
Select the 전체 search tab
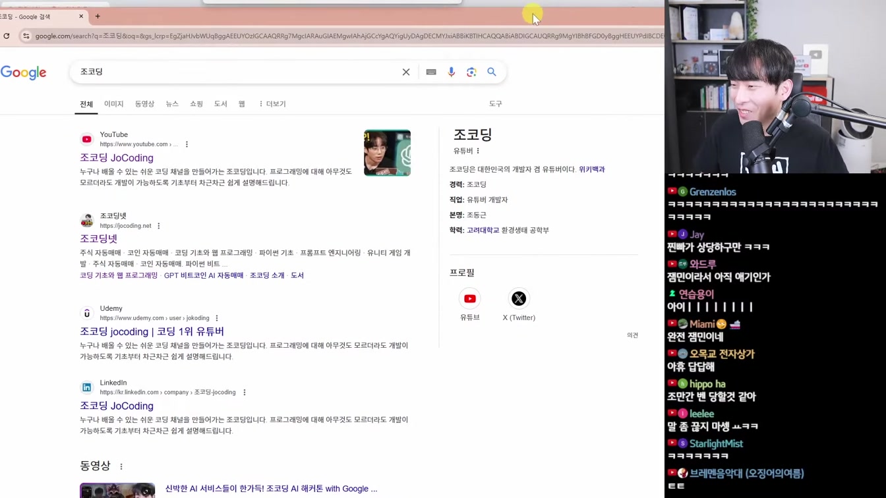click(86, 104)
